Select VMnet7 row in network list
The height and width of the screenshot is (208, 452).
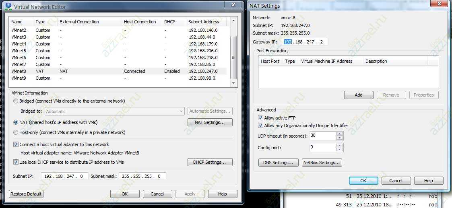pos(118,64)
